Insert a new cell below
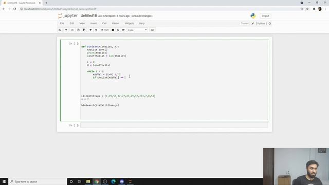 click(66, 30)
